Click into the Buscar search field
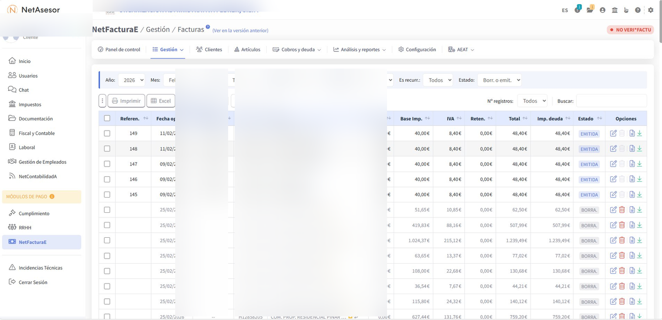Screen dimensions: 662x320 click(611, 101)
